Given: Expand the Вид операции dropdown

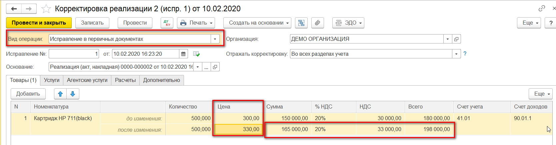Looking at the screenshot, I should point(215,39).
